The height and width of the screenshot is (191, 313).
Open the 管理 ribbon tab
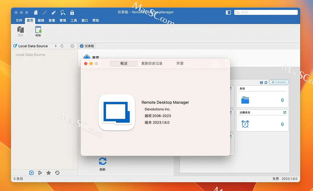63,20
